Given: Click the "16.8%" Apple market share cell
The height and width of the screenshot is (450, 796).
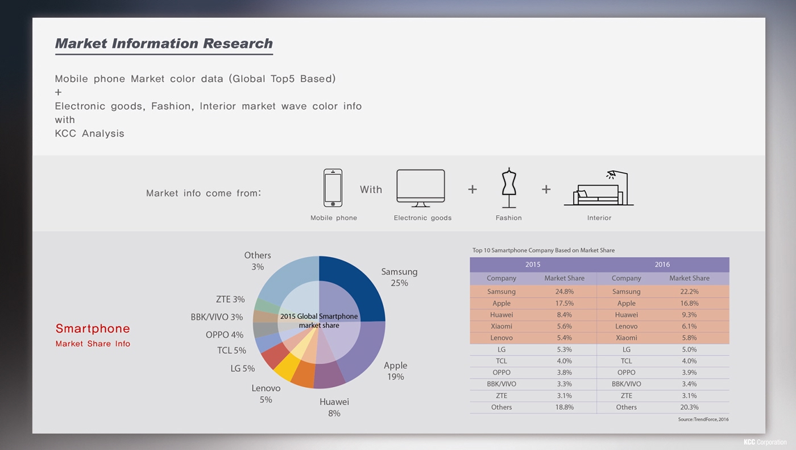Looking at the screenshot, I should click(x=690, y=303).
